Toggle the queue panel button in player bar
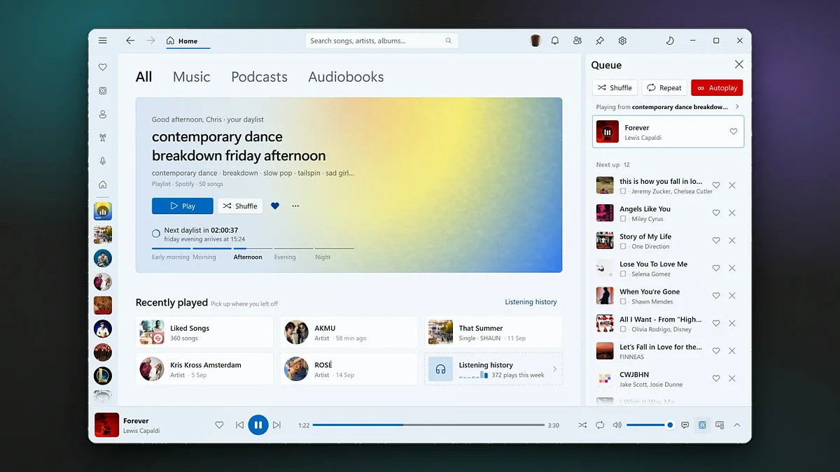 (x=702, y=425)
